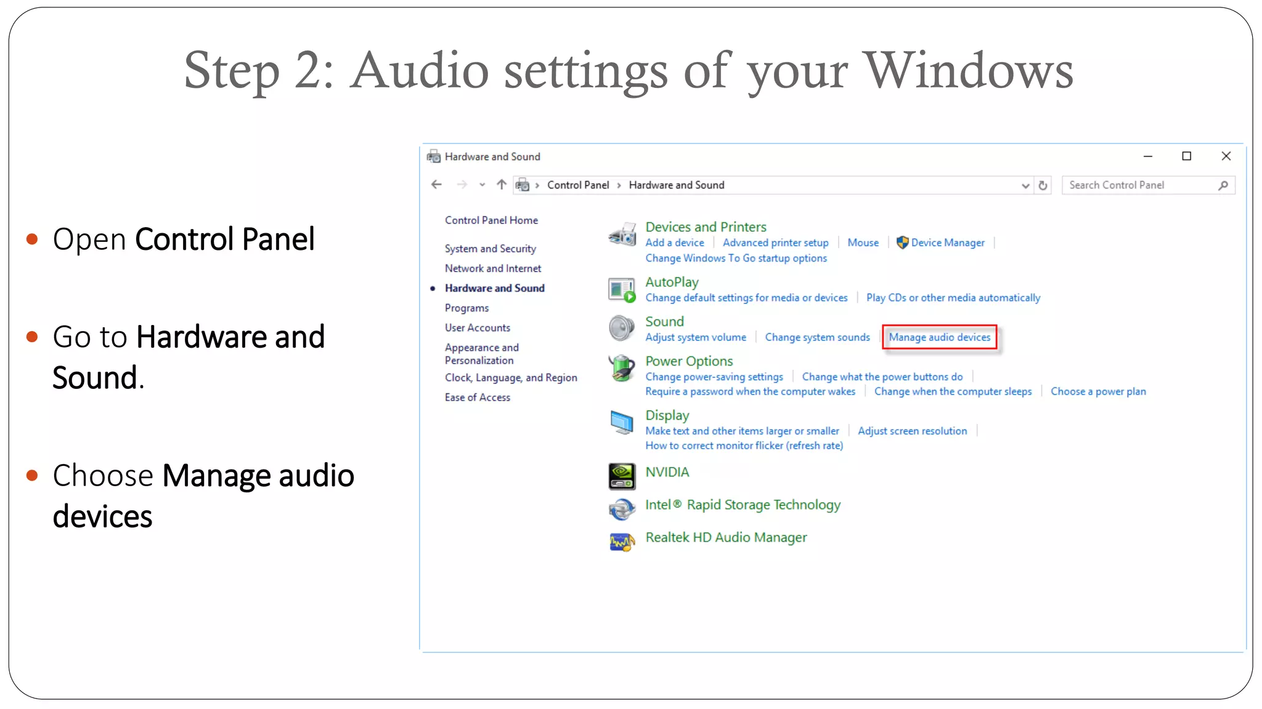
Task: Click the forward navigation arrow
Action: 462,185
